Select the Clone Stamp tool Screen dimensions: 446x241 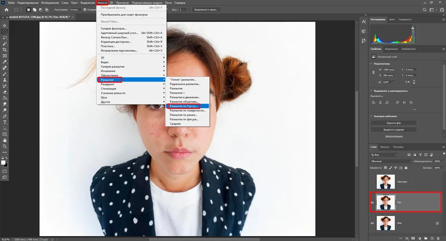click(x=4, y=80)
